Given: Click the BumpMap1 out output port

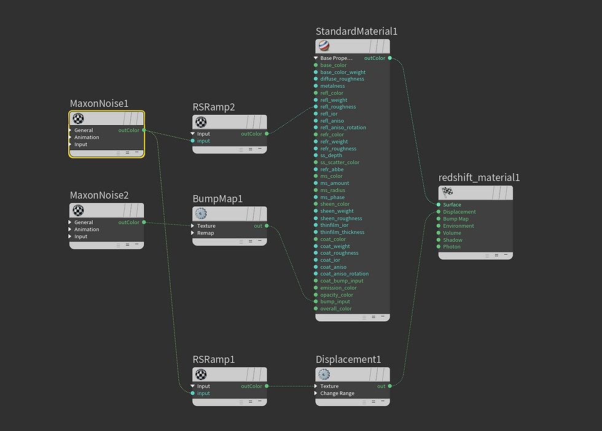Looking at the screenshot, I should (267, 226).
